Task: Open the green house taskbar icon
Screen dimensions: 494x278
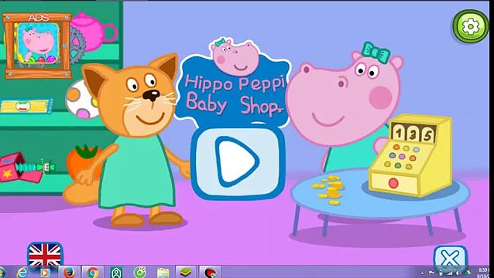Action: click(x=116, y=273)
